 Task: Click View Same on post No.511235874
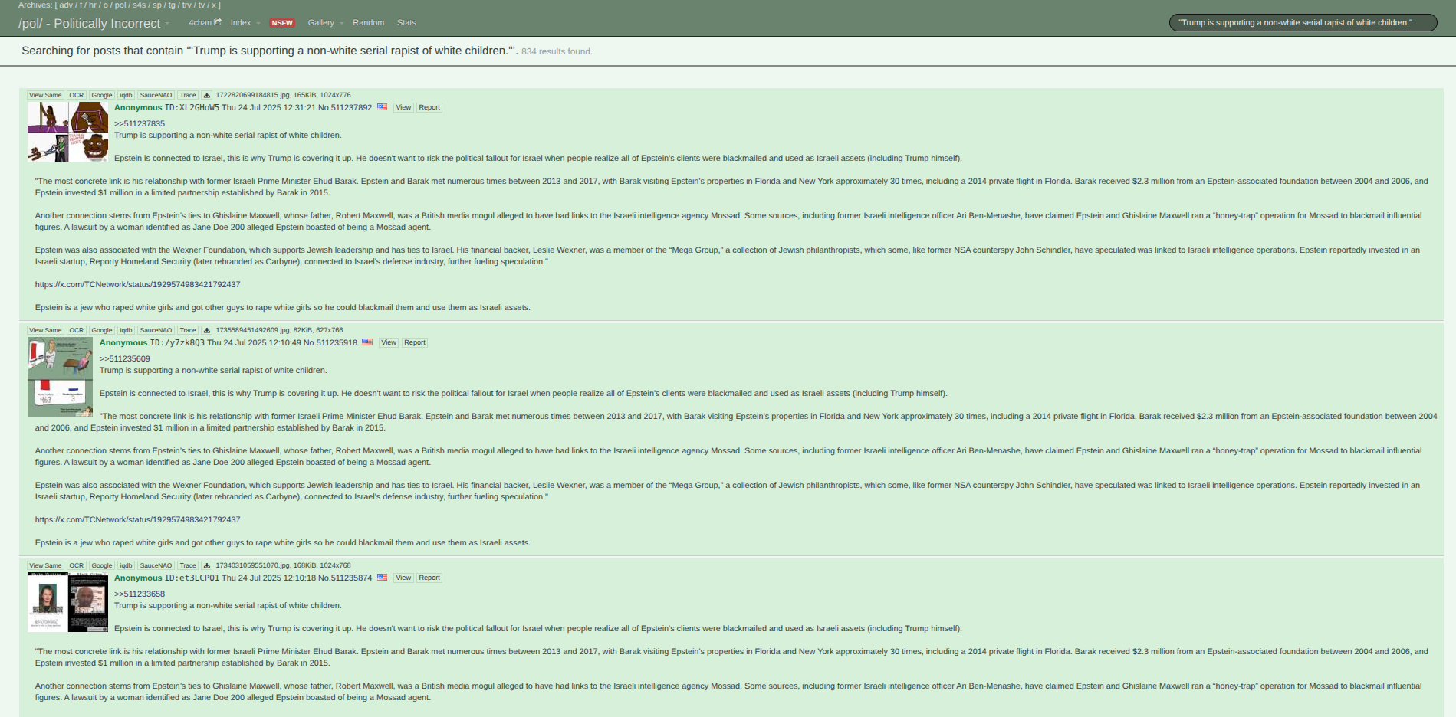pos(45,566)
